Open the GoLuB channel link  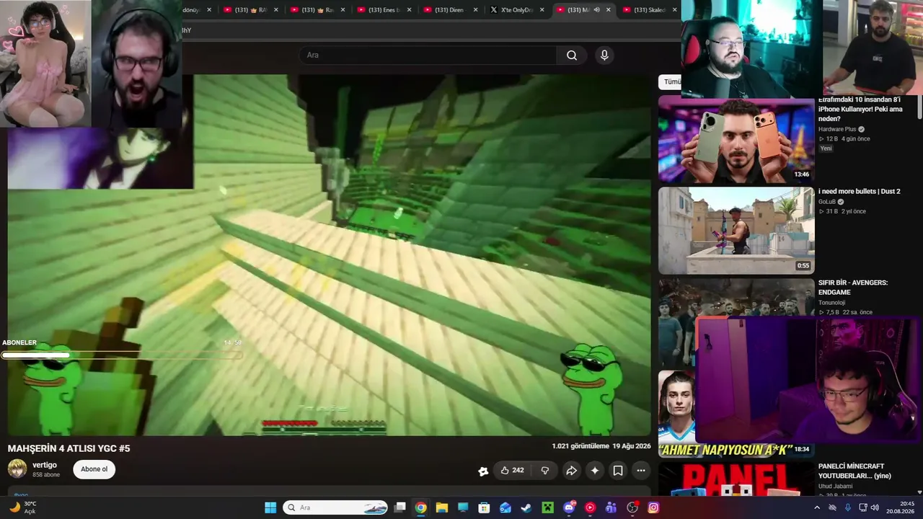pos(827,202)
